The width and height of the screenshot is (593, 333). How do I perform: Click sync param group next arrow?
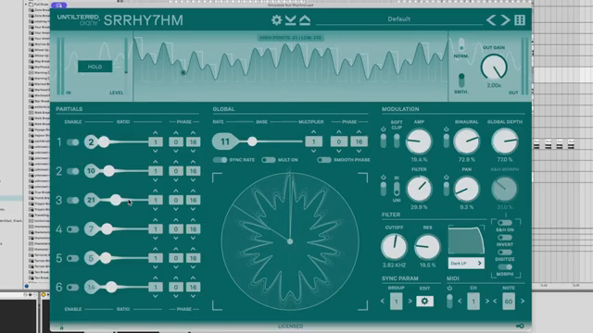[410, 302]
